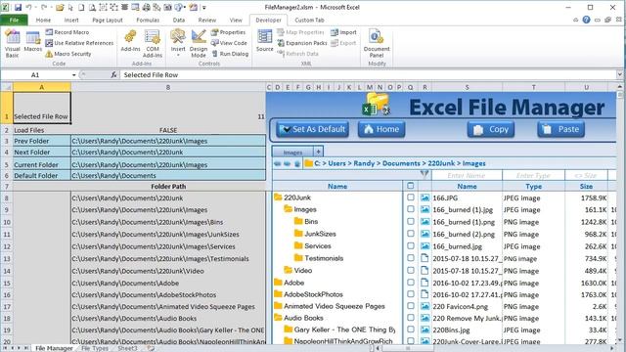Click 220Junk in the breadcrumb path
The height and width of the screenshot is (352, 626).
point(441,163)
